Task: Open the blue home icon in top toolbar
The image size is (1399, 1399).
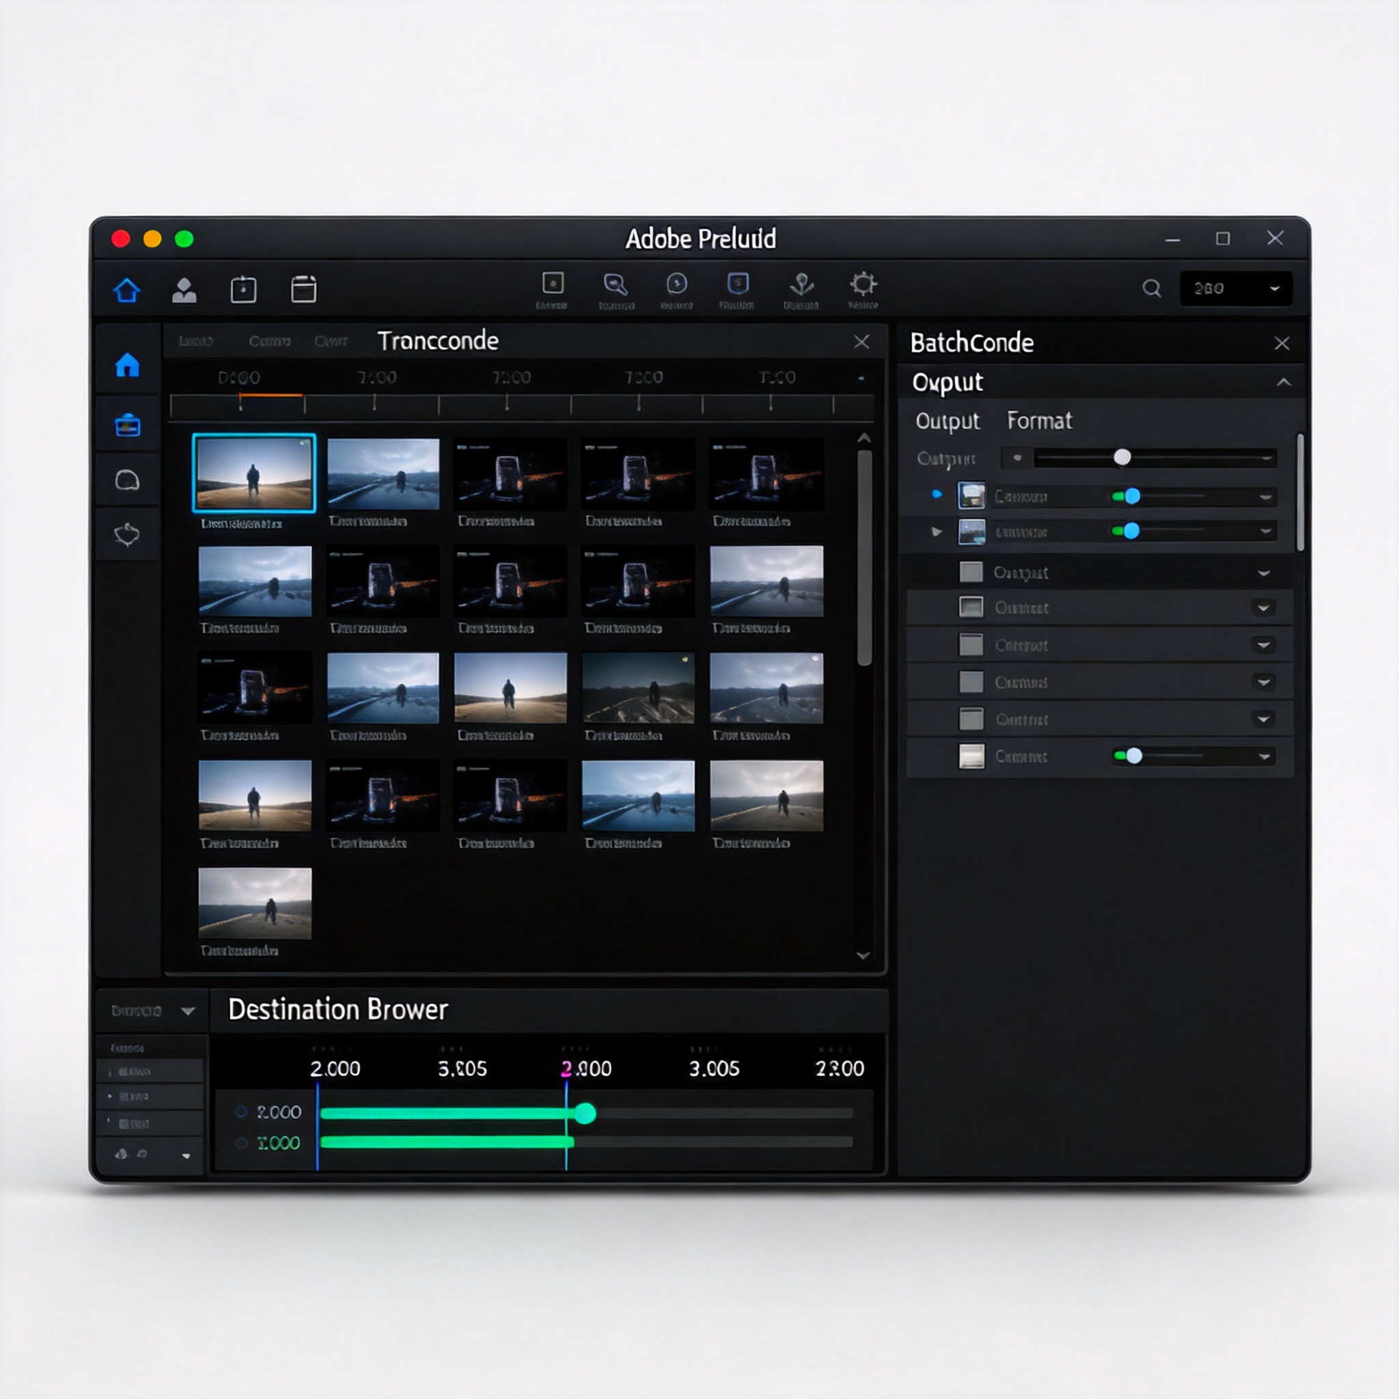Action: [127, 290]
